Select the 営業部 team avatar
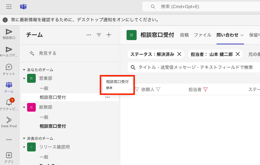Image resolution: width=260 pixels, height=165 pixels. [x=31, y=78]
